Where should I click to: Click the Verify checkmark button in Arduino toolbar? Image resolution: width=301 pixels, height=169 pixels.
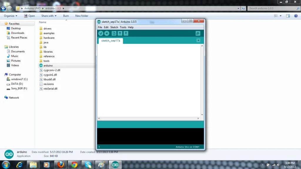101,34
